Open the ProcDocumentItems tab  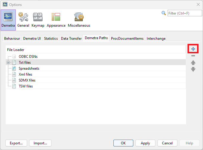(127, 39)
